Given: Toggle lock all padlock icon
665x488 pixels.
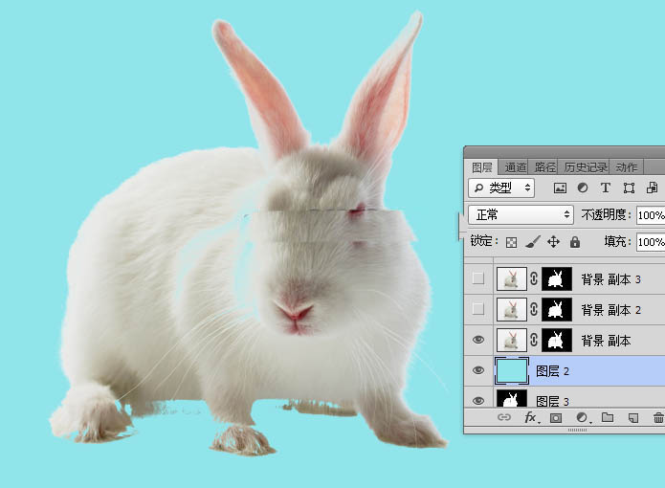Looking at the screenshot, I should pos(575,242).
